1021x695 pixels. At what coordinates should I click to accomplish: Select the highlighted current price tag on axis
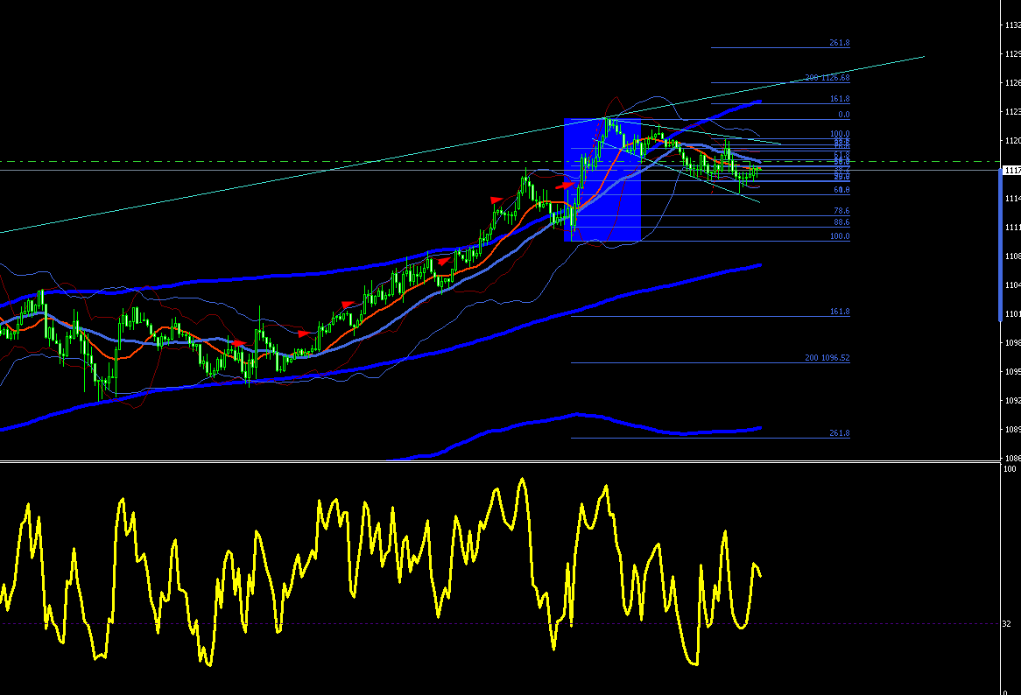[1011, 170]
